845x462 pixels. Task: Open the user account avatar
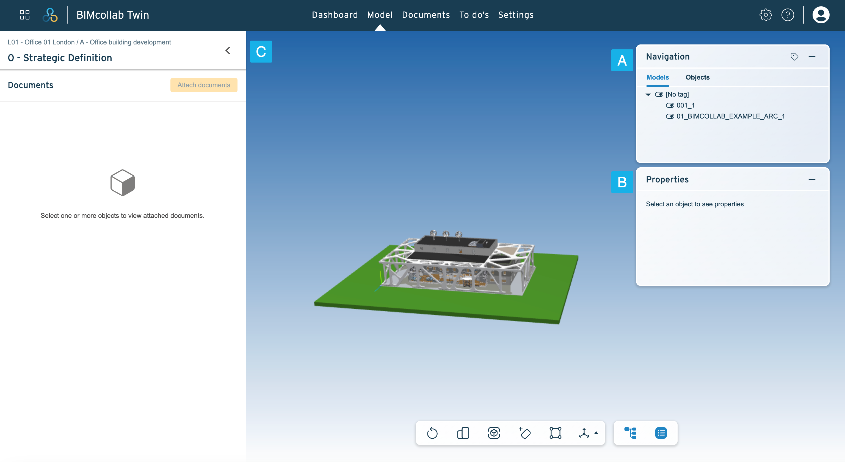coord(821,15)
